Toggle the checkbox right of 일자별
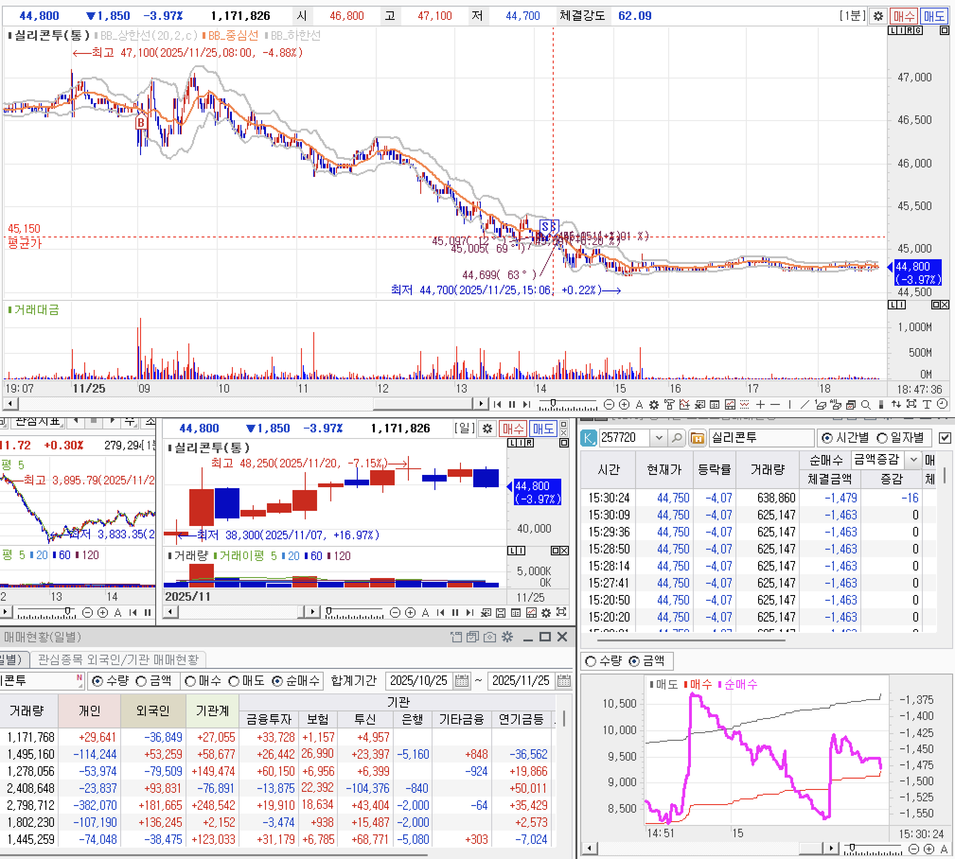Image resolution: width=955 pixels, height=859 pixels. (x=945, y=438)
